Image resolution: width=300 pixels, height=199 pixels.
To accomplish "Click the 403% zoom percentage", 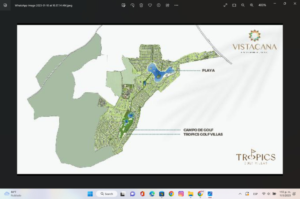I will tap(262, 5).
